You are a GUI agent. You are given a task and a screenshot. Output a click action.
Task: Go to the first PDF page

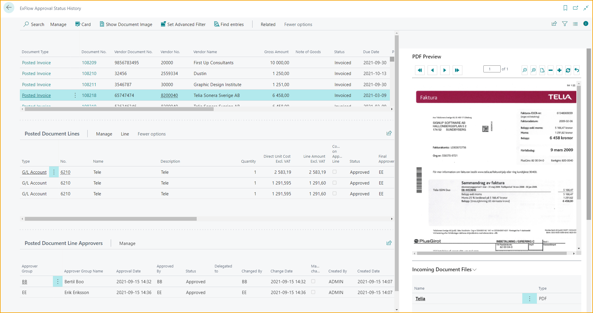tap(420, 70)
